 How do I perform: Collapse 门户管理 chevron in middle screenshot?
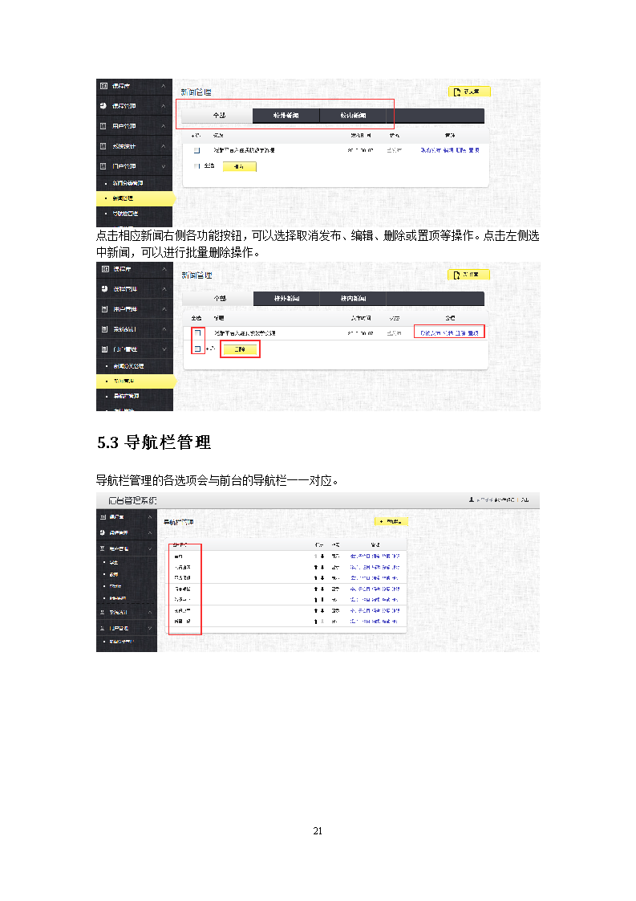[x=164, y=349]
